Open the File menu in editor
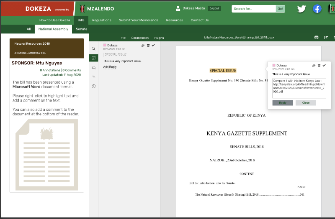This screenshot has height=219, width=335. [123, 38]
